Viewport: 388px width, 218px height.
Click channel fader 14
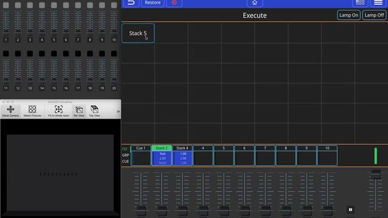[x=42, y=71]
